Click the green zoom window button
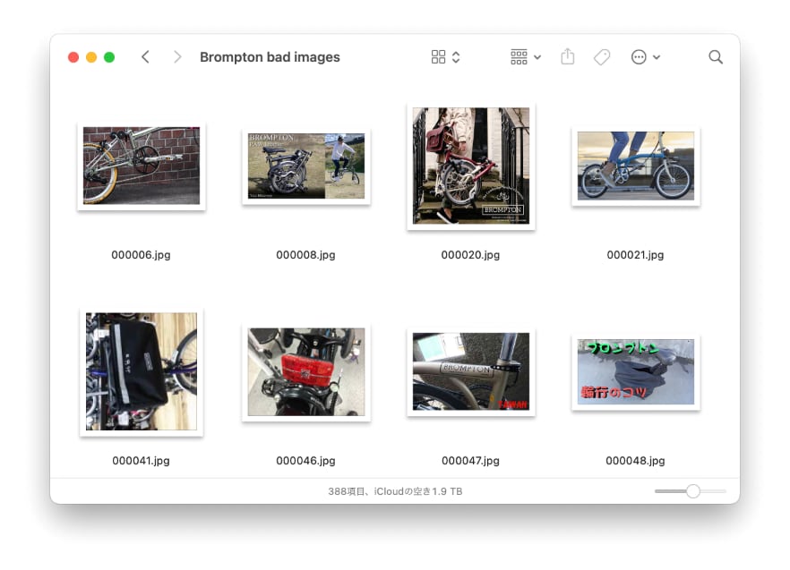Viewport: 790px width, 570px height. 109,57
